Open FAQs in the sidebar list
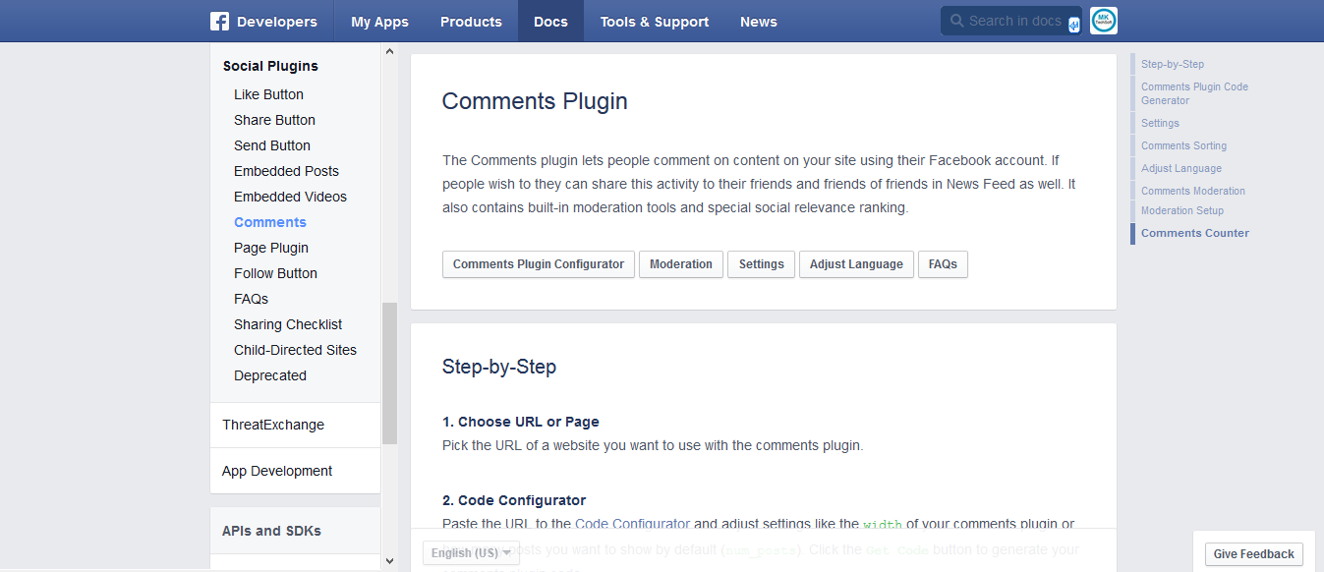This screenshot has height=572, width=1324. point(251,299)
